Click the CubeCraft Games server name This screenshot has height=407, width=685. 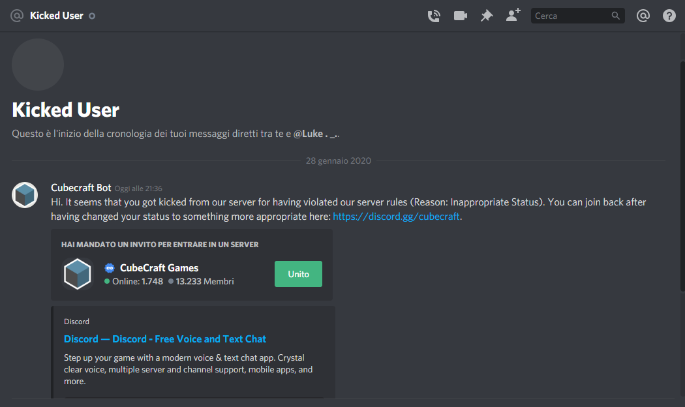[159, 268]
